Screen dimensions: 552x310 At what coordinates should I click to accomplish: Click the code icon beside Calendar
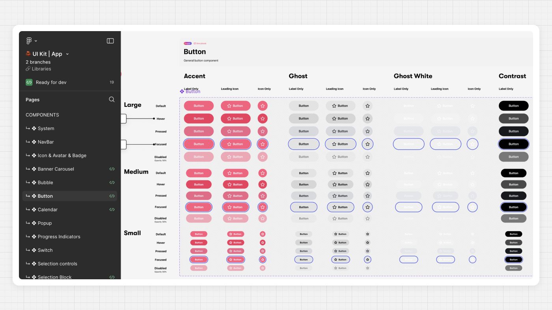point(112,210)
